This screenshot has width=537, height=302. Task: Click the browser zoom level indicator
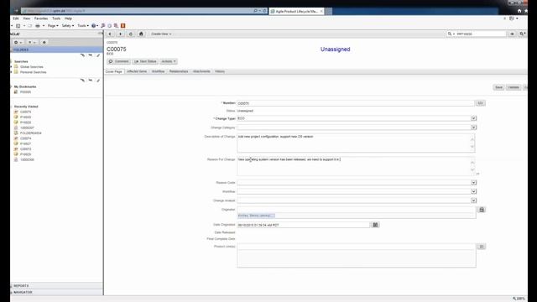pyautogui.click(x=519, y=299)
